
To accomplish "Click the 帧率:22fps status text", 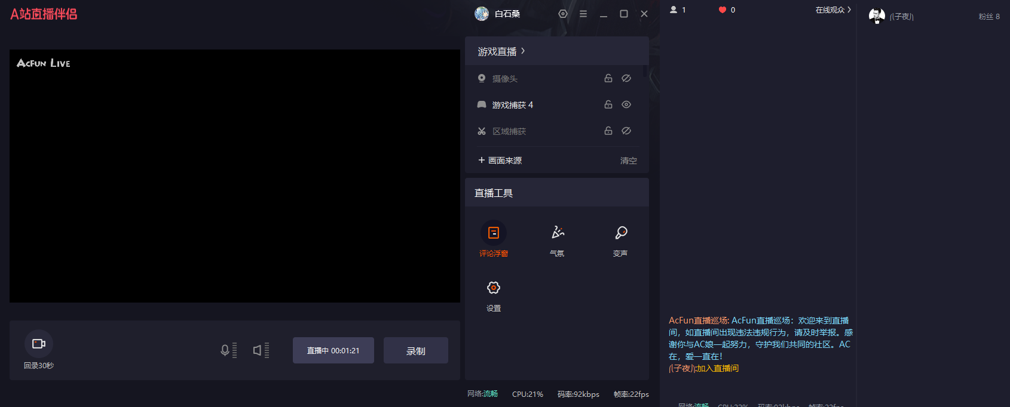I will (x=631, y=394).
